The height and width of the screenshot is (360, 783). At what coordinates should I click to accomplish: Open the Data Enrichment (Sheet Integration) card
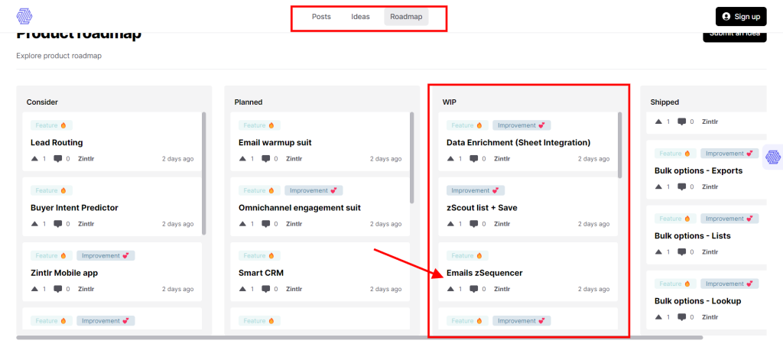tap(518, 143)
